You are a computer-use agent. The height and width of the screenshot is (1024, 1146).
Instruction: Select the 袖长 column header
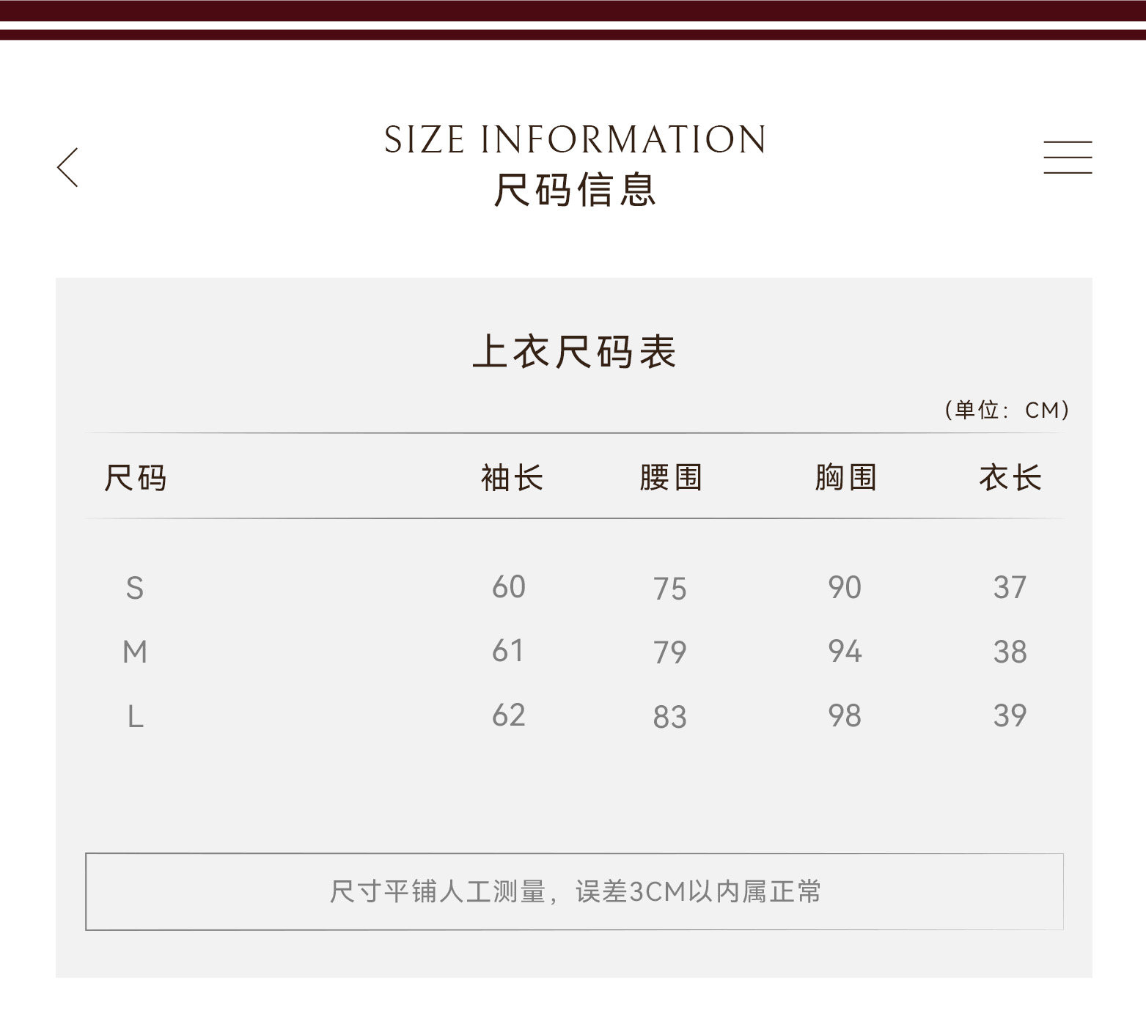[512, 478]
